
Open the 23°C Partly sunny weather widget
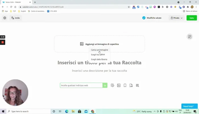(142, 111)
